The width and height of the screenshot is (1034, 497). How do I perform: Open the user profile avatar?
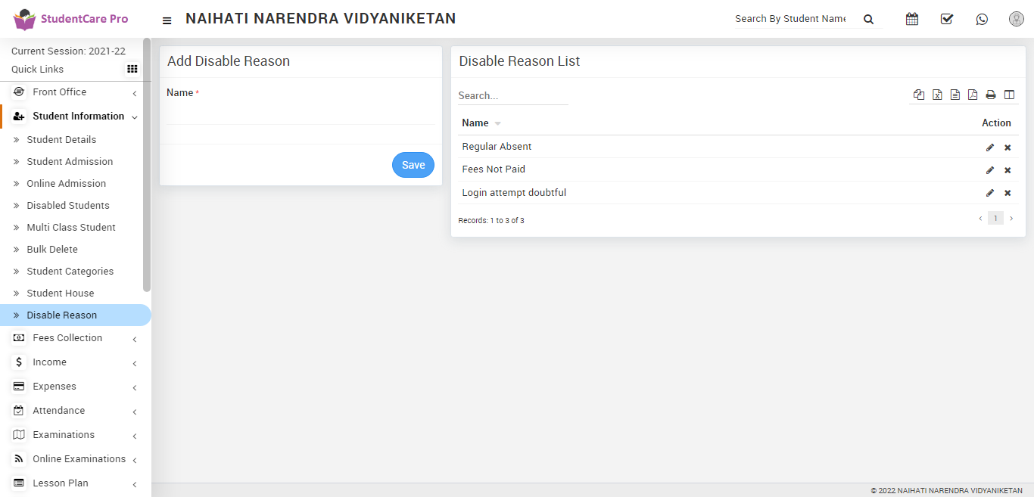[x=1017, y=19]
